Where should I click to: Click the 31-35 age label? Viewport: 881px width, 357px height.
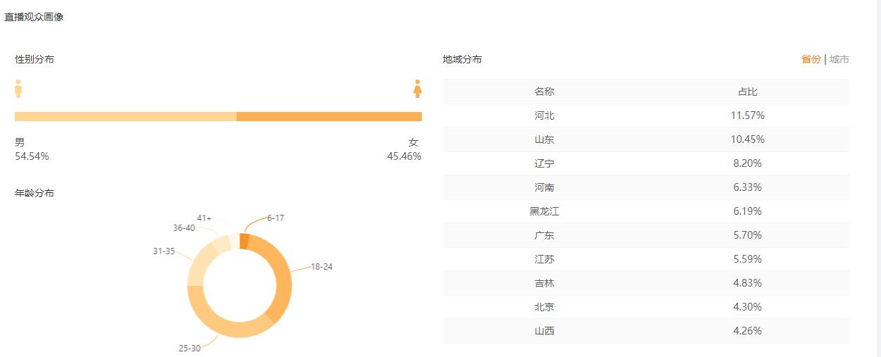[x=163, y=251]
